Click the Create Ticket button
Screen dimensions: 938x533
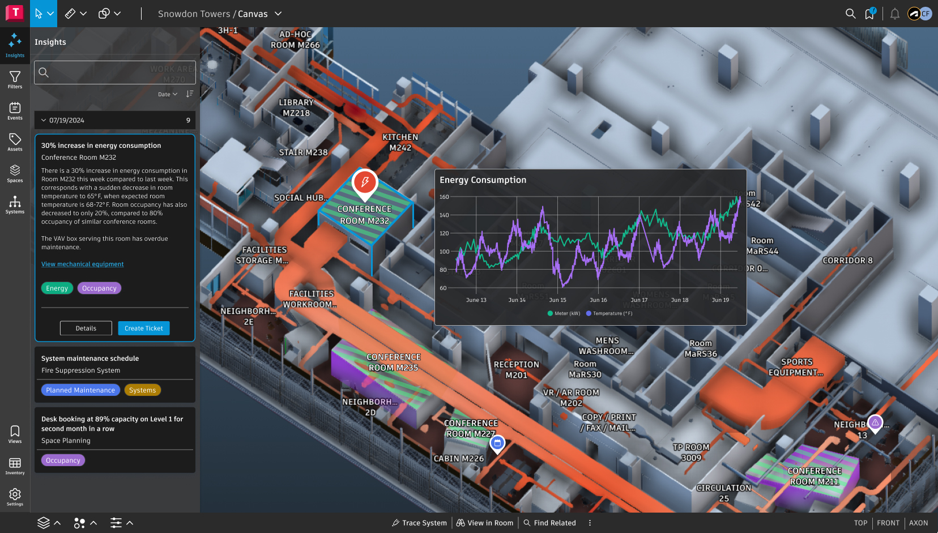[x=144, y=329]
